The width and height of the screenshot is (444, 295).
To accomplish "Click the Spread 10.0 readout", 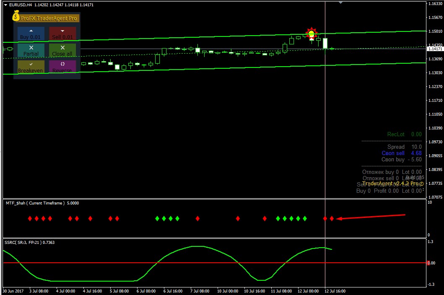I will [x=404, y=147].
